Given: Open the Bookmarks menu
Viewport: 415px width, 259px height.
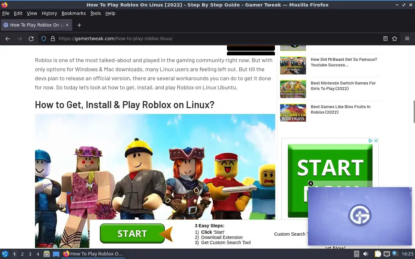Looking at the screenshot, I should 74,13.
